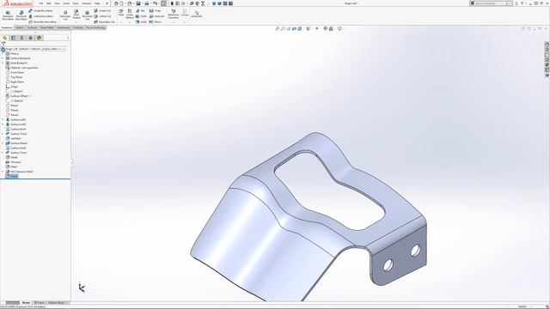Switch to the Surfaces ribbon tab
This screenshot has height=309, width=550.
coord(32,27)
